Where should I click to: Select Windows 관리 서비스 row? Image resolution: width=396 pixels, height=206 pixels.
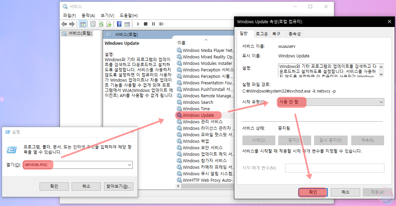203,122
